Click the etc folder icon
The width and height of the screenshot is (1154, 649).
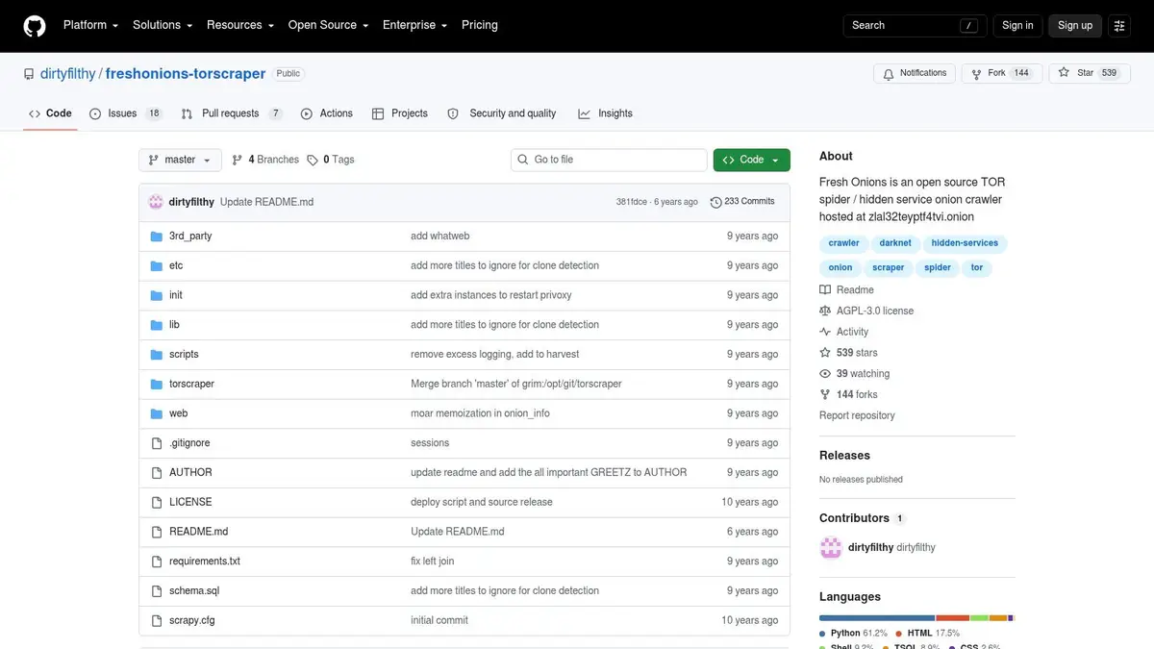tap(157, 265)
